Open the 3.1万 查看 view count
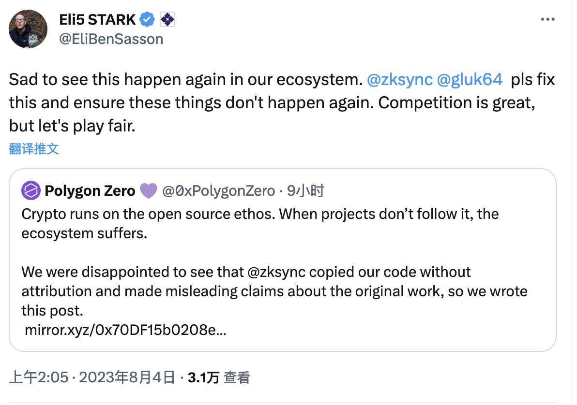 click(219, 377)
